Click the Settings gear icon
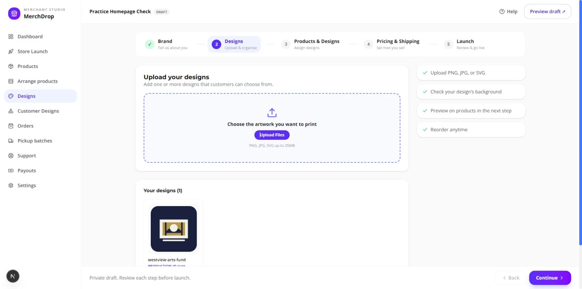The image size is (582, 289). coord(11,185)
